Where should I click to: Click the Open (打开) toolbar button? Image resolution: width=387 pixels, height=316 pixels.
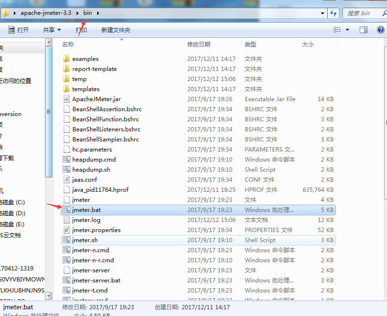pyautogui.click(x=19, y=30)
